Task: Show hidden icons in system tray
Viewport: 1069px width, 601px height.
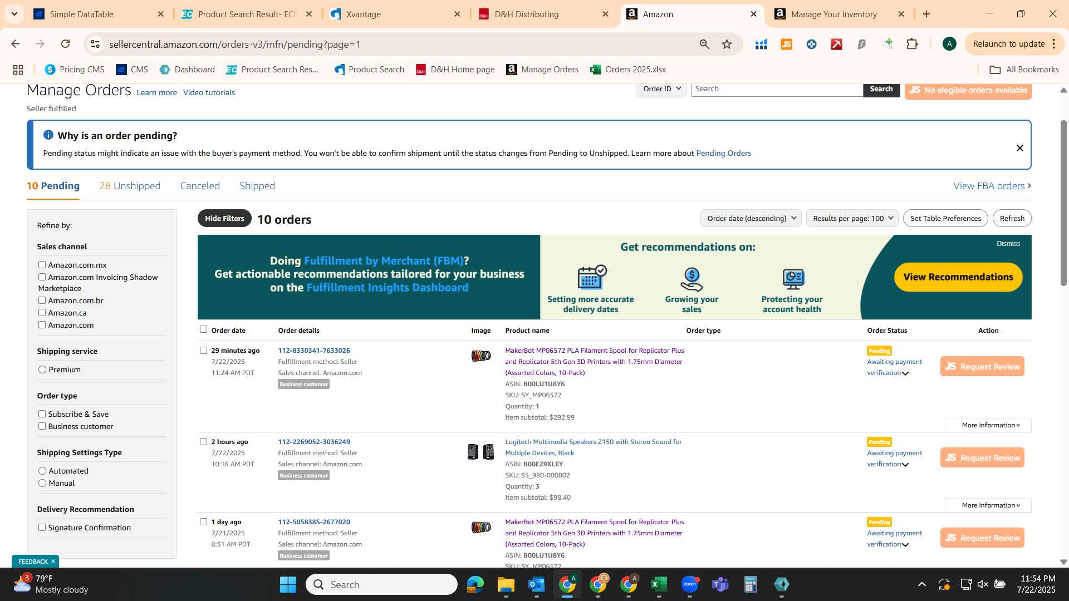Action: tap(922, 584)
